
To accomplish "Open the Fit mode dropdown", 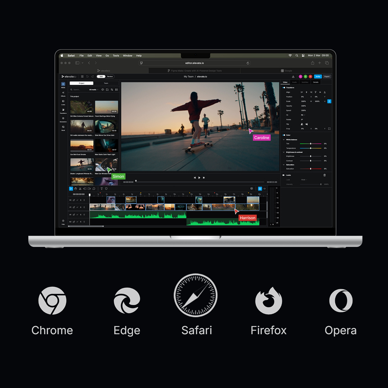I will click(x=303, y=115).
